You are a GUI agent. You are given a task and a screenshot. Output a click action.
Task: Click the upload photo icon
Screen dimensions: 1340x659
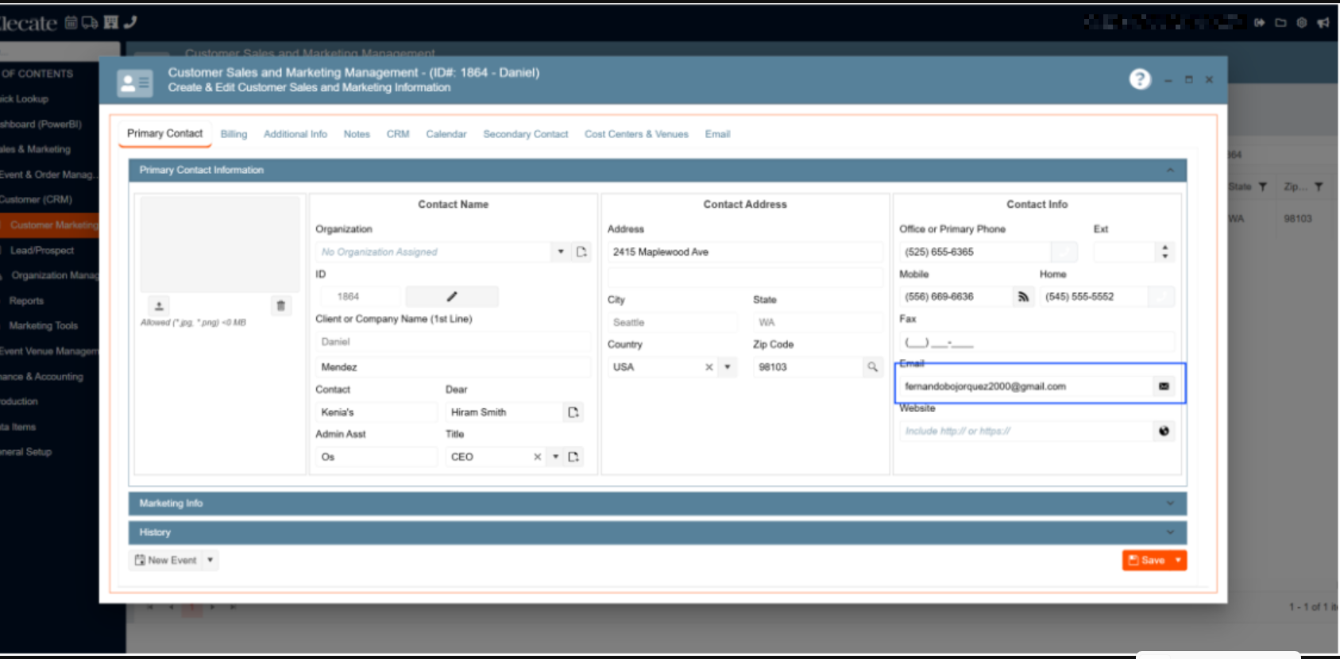pyautogui.click(x=159, y=306)
